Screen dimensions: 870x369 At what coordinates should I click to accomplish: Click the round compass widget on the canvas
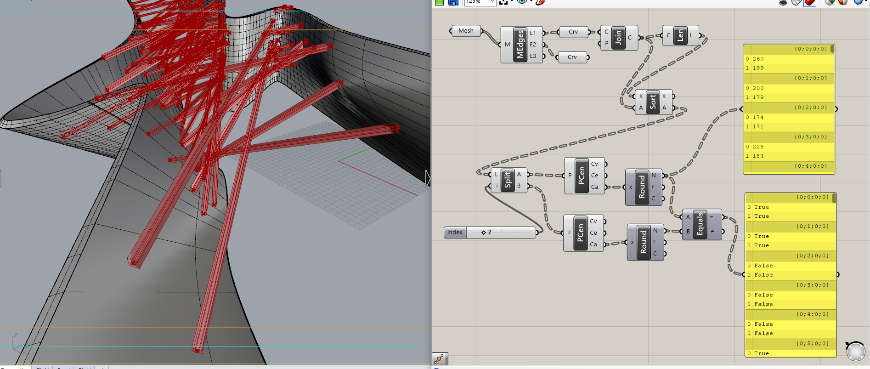click(x=855, y=351)
